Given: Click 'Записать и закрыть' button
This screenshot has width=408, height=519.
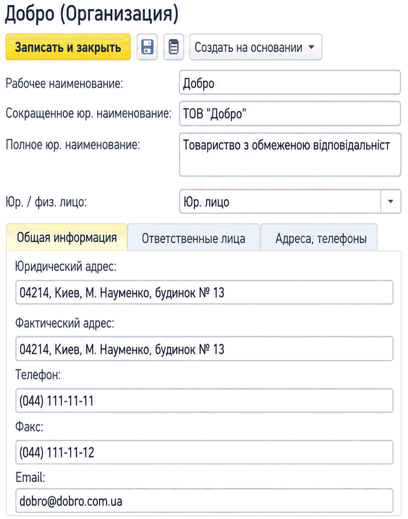Looking at the screenshot, I should [68, 47].
